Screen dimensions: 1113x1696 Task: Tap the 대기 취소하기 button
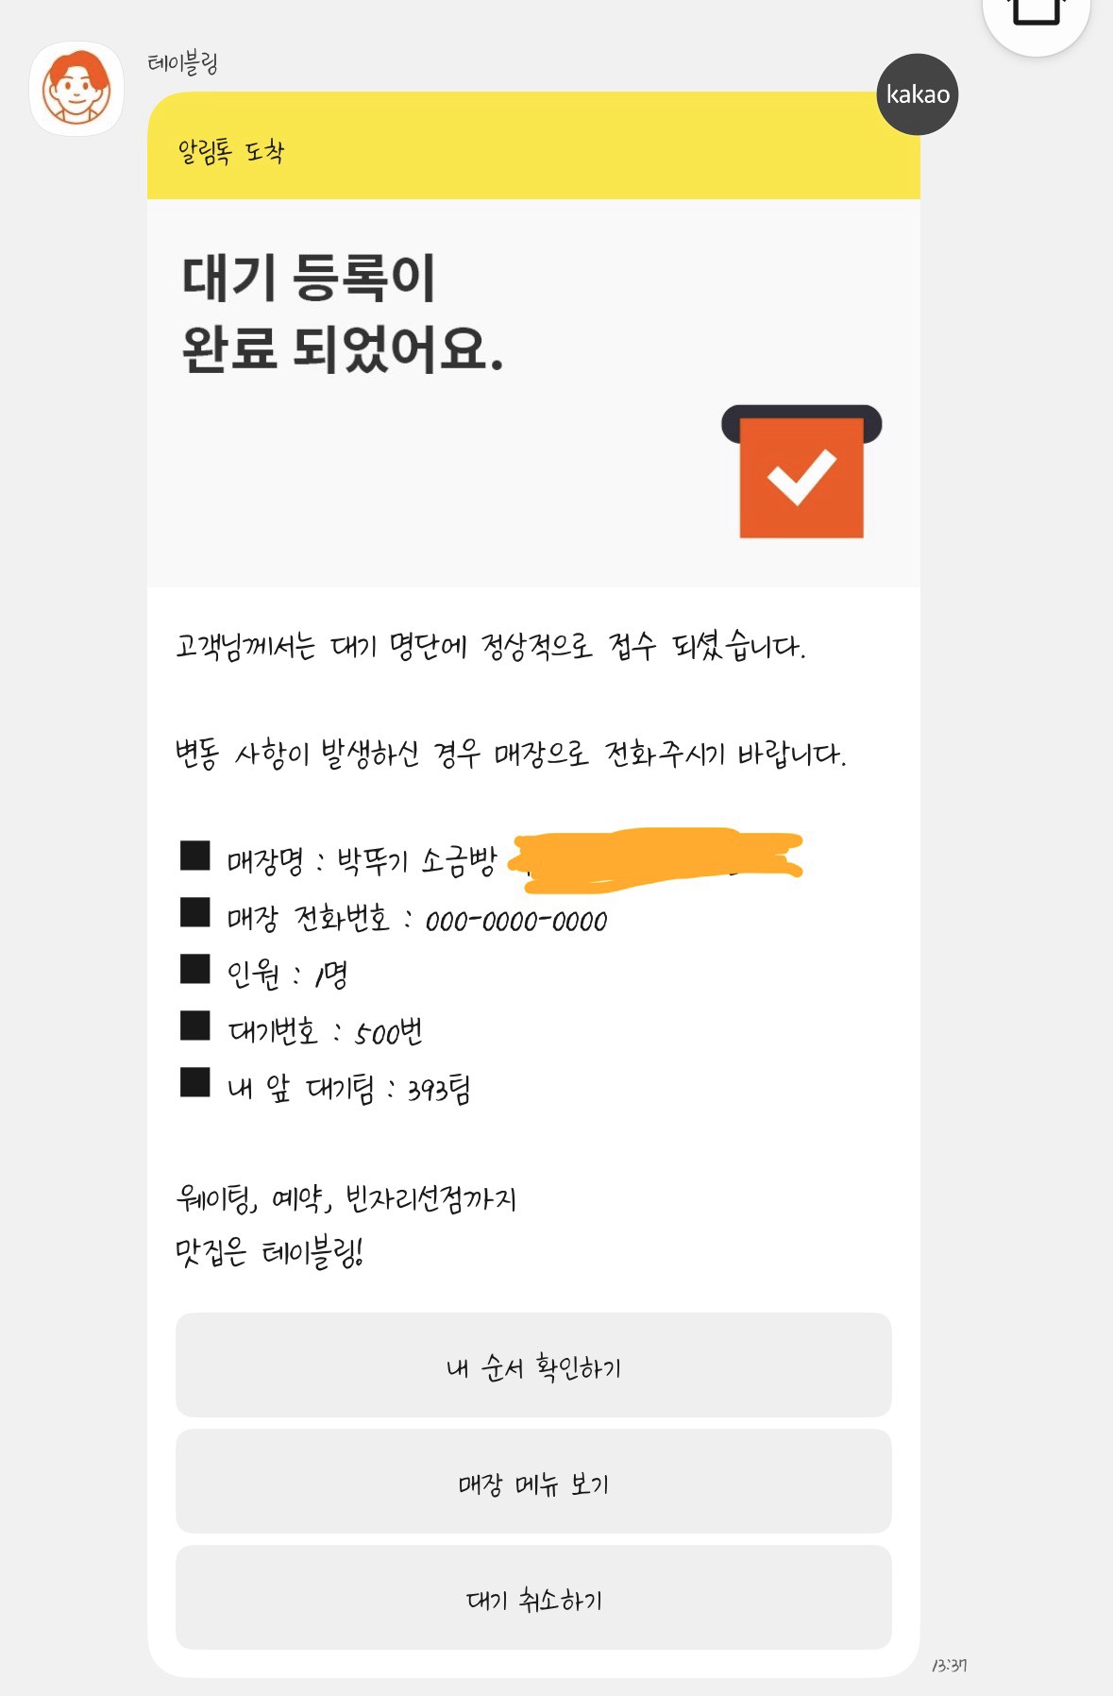coord(533,1599)
